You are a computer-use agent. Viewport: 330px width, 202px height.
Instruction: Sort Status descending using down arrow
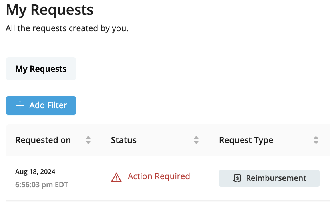[196, 142]
